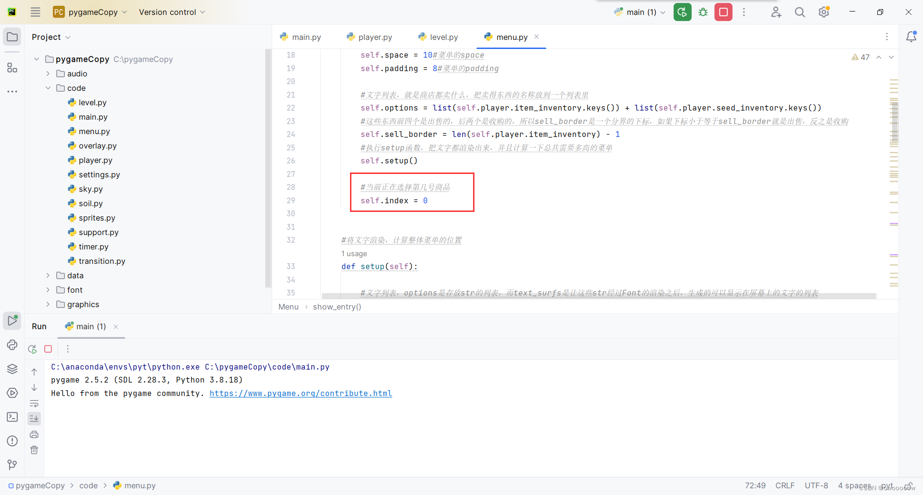The height and width of the screenshot is (495, 923).
Task: Toggle the Project tool window folder icon
Action: (x=12, y=37)
